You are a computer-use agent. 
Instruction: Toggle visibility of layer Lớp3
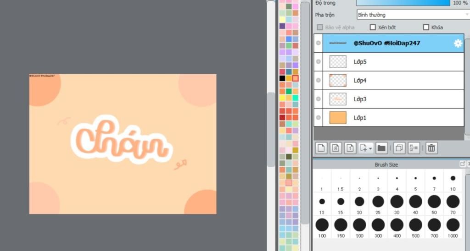(x=319, y=99)
